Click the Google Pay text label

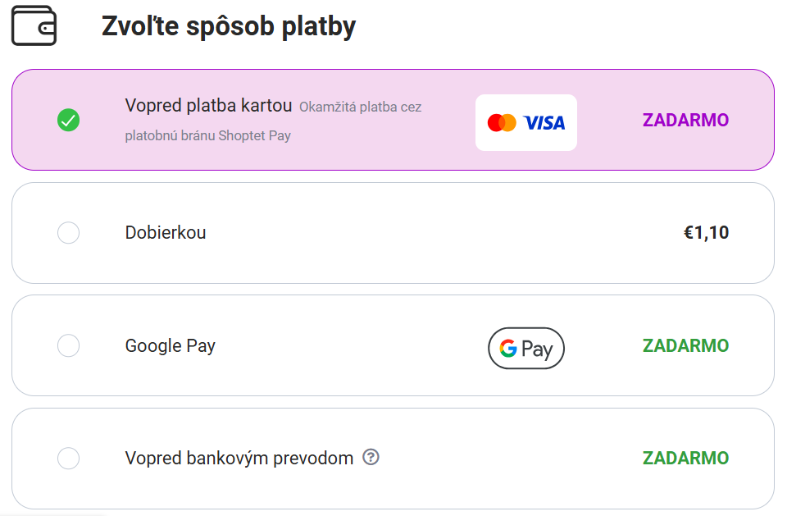click(171, 346)
